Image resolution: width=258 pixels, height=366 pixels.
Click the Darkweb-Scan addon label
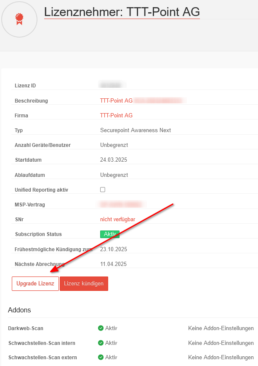[x=26, y=328]
